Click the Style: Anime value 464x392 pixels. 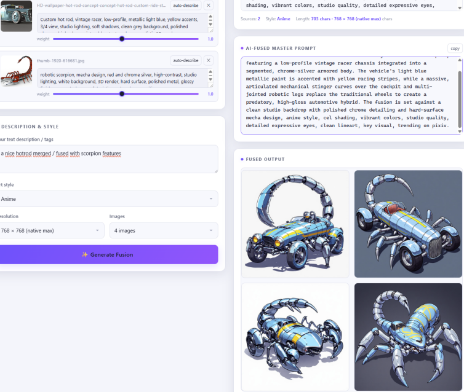(x=283, y=18)
